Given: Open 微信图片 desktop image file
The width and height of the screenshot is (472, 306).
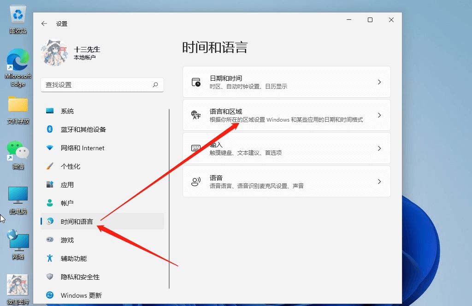Looking at the screenshot, I should pyautogui.click(x=18, y=289).
